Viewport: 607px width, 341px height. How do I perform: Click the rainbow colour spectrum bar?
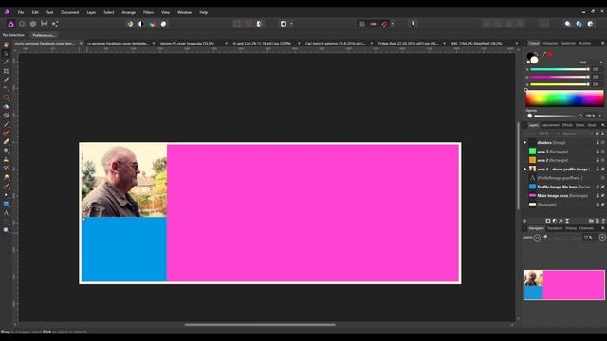click(x=564, y=99)
